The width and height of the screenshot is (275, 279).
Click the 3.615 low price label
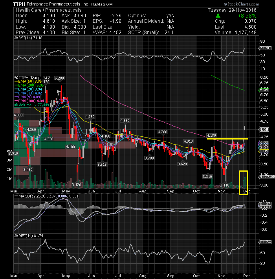click(102, 165)
